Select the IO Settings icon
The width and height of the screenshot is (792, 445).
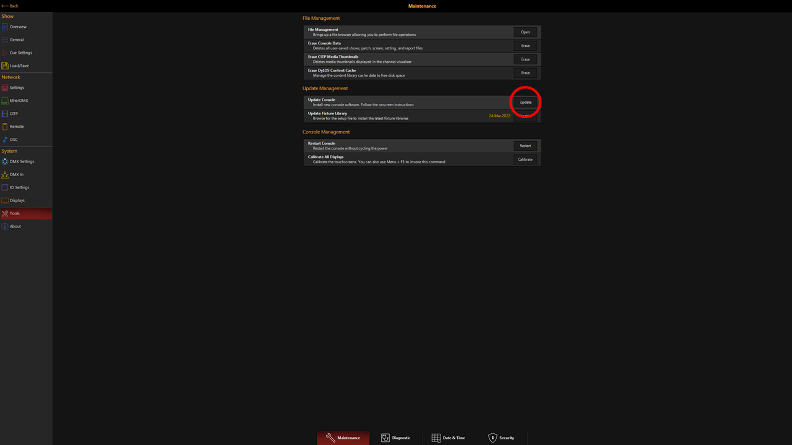[5, 187]
